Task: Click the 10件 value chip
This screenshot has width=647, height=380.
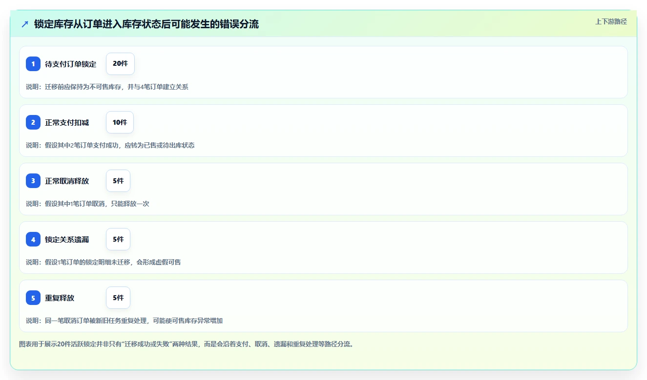Action: 120,122
